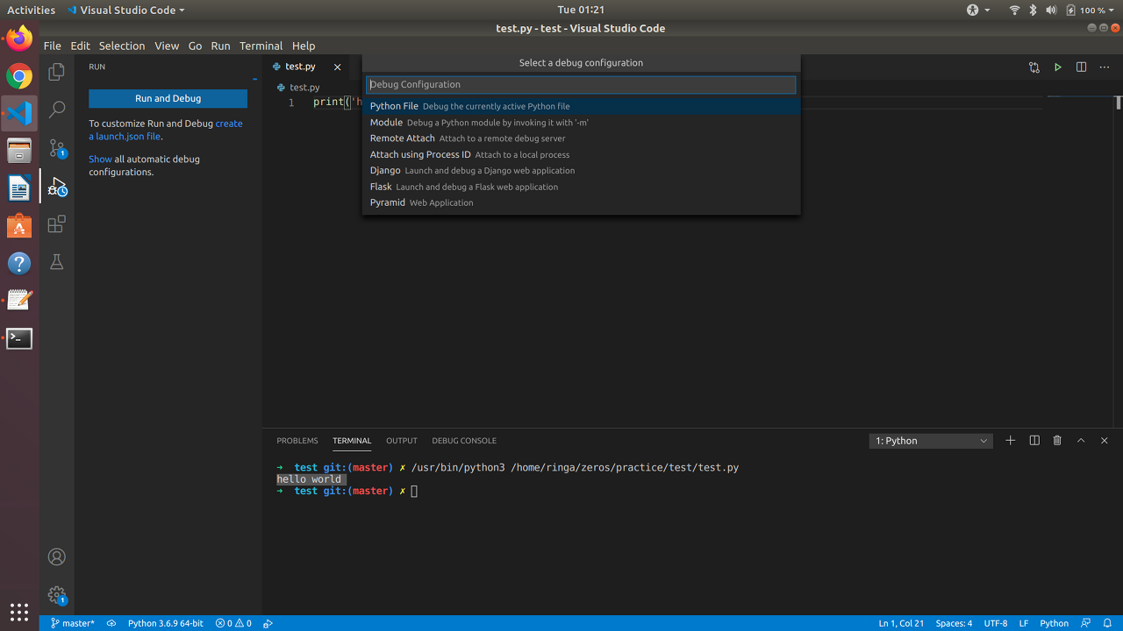Open the File menu
This screenshot has width=1123, height=631.
tap(52, 46)
